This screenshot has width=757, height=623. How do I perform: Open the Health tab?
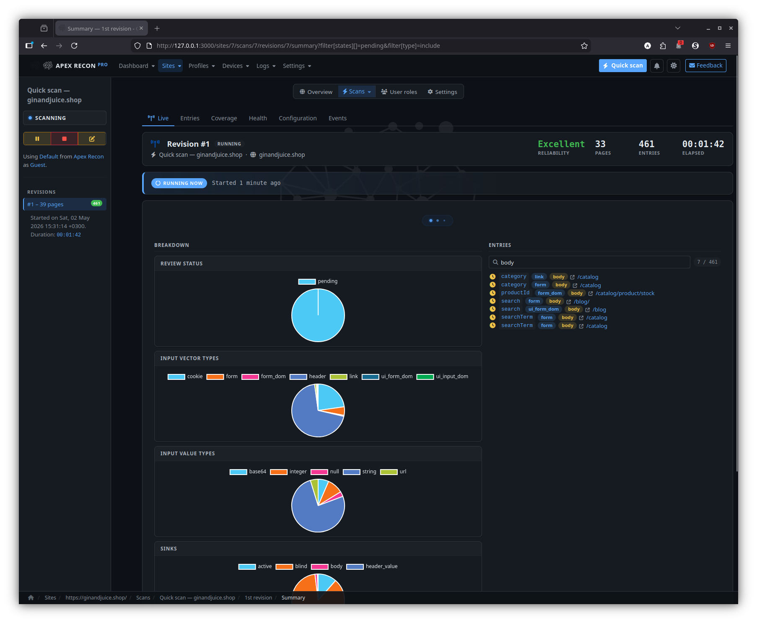tap(258, 118)
